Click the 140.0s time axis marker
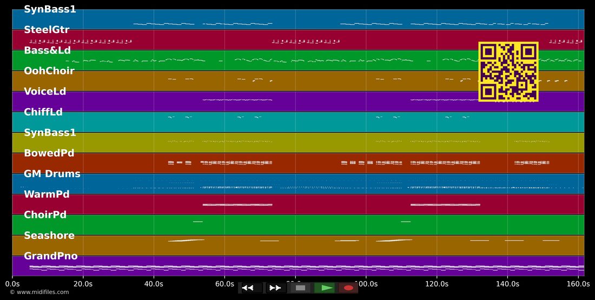The image size is (595, 300). point(507,284)
